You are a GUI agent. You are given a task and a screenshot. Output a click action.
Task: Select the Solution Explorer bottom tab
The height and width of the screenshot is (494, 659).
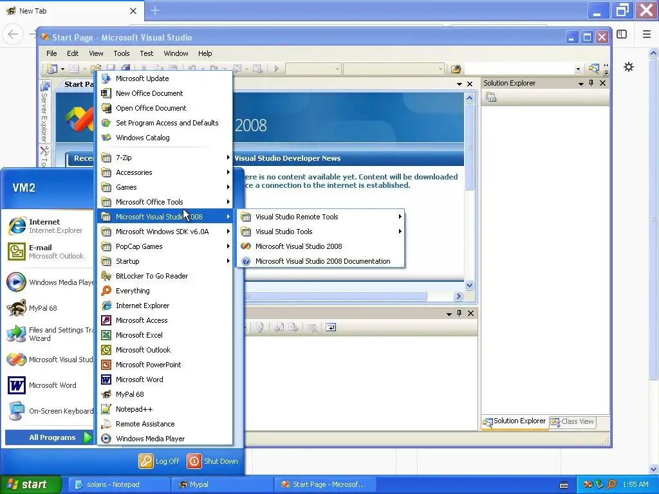[514, 421]
